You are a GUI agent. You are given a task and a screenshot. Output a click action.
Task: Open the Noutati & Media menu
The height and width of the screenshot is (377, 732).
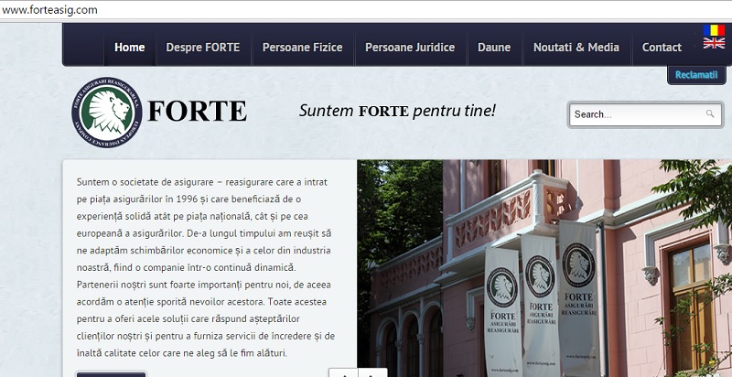pyautogui.click(x=576, y=48)
